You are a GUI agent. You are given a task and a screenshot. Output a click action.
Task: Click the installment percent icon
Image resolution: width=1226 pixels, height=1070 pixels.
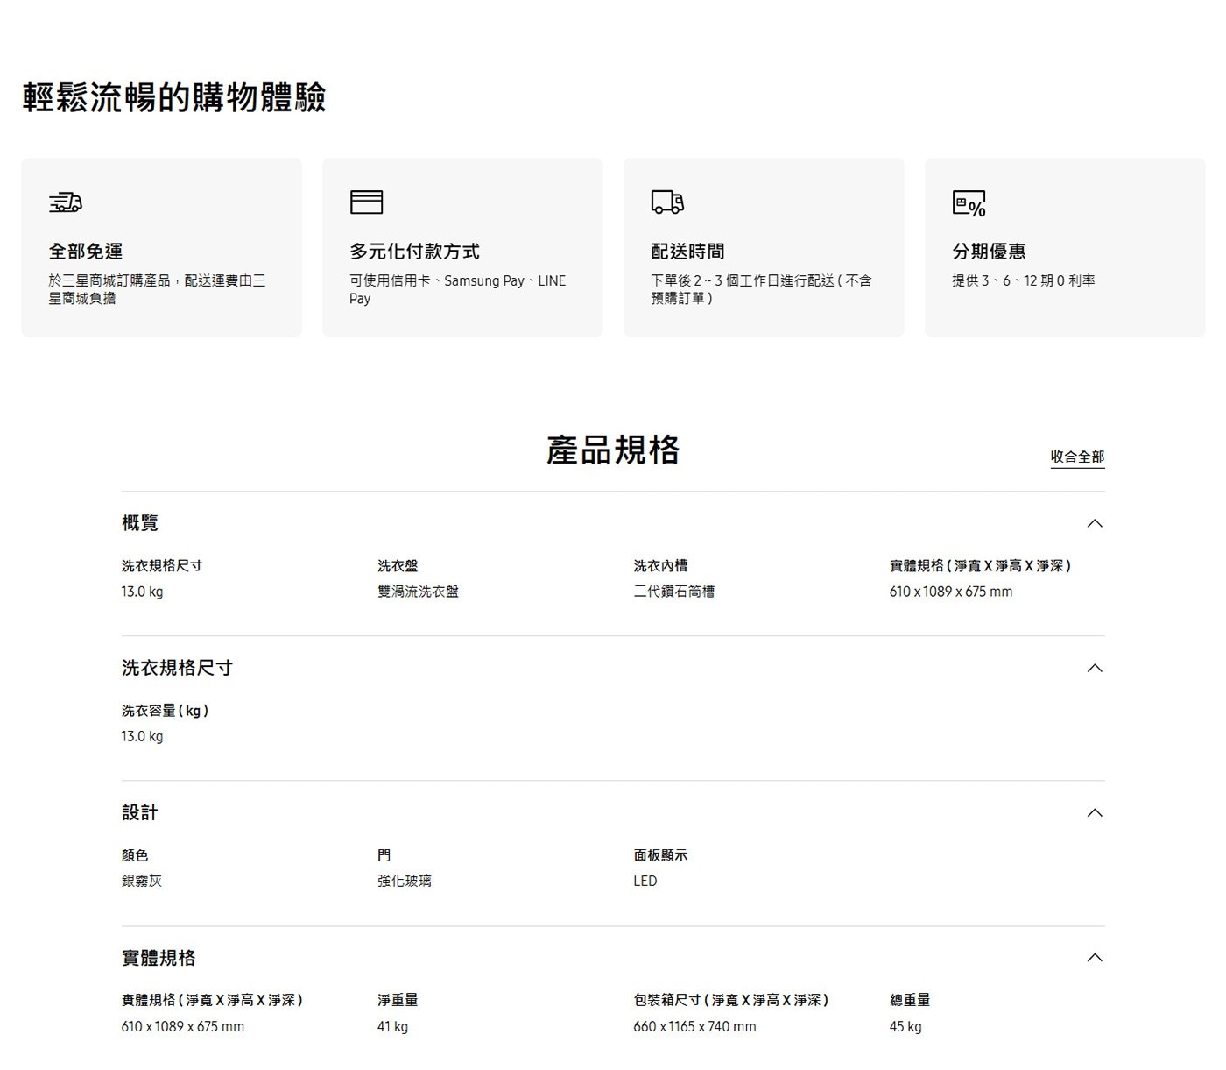click(969, 203)
